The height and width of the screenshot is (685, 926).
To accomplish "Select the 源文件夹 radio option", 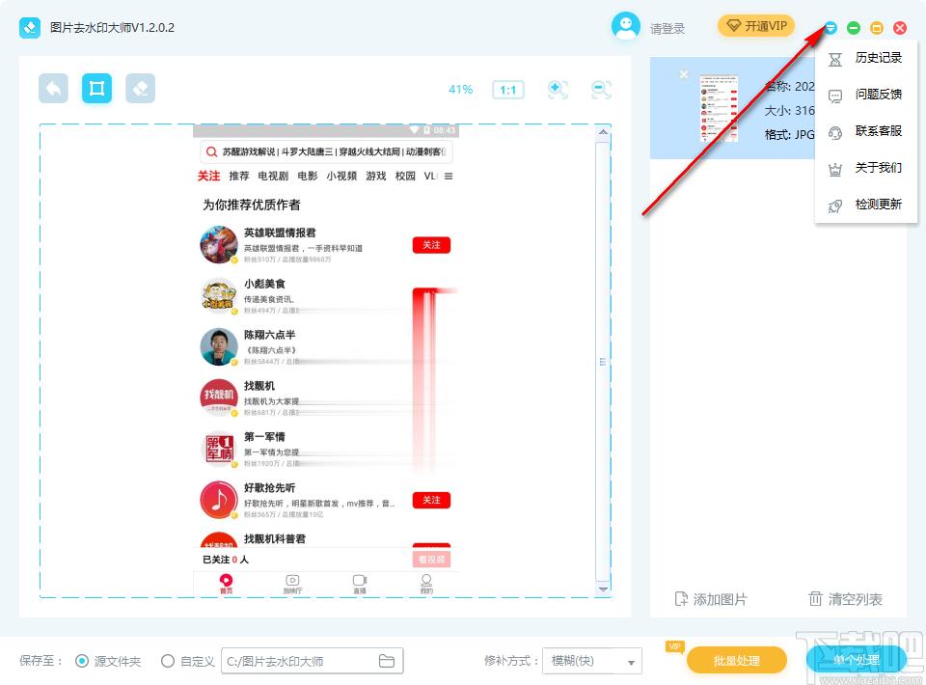I will (x=82, y=661).
